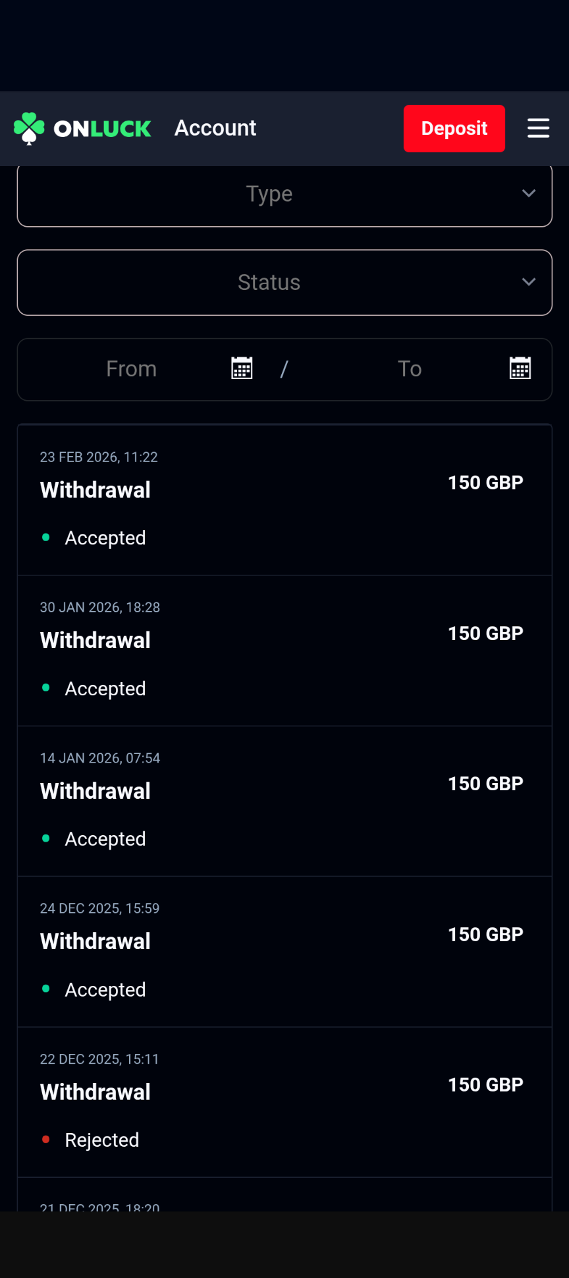
Task: Click the To date input field
Action: pos(410,369)
